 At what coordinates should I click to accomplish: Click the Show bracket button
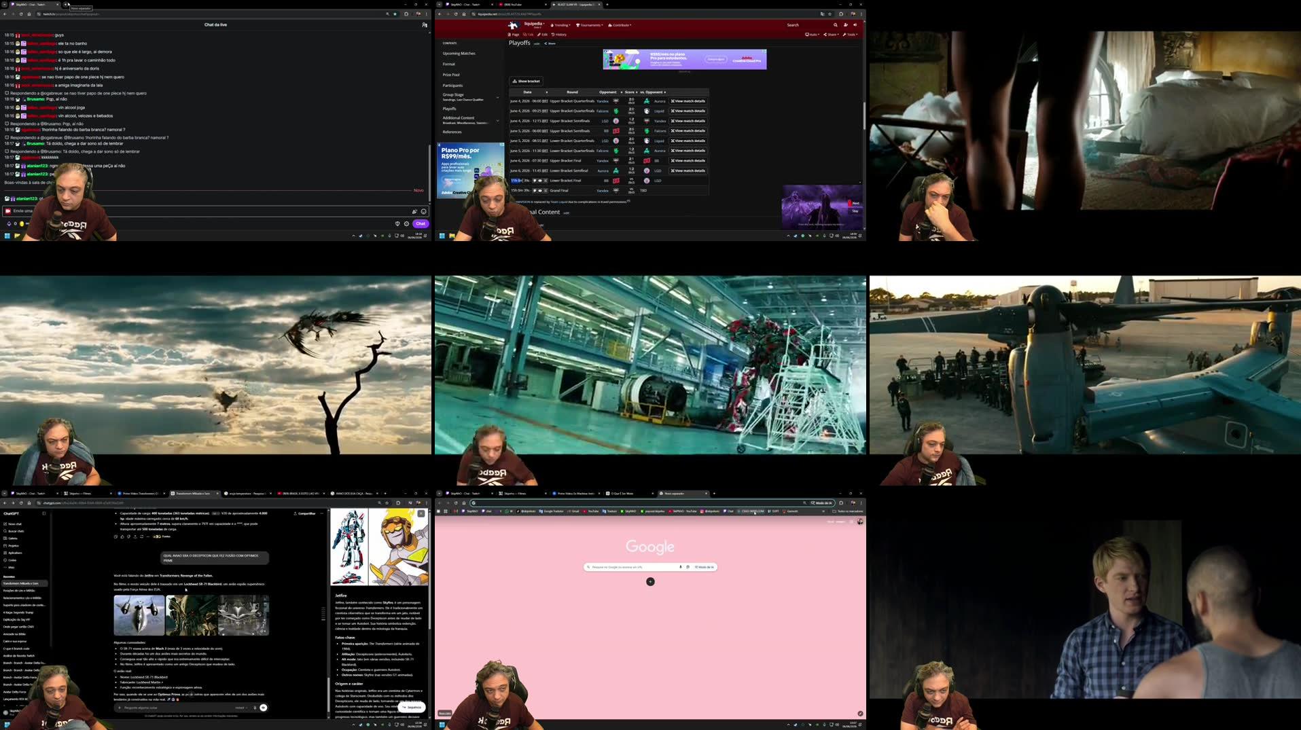[526, 81]
